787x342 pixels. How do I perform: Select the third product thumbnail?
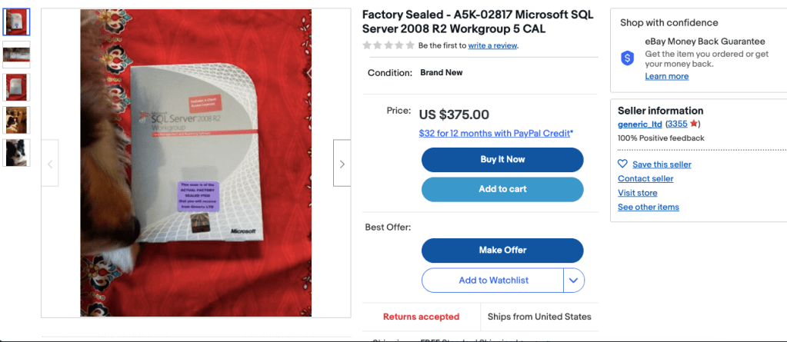17,87
